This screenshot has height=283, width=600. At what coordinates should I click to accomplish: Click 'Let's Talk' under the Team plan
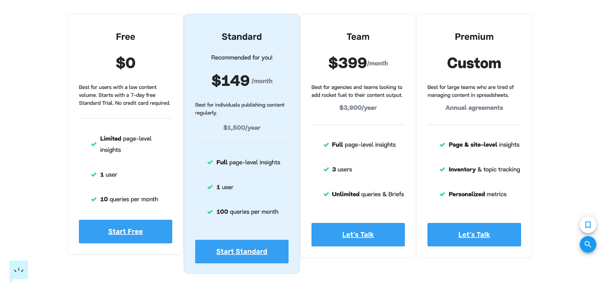pyautogui.click(x=358, y=235)
